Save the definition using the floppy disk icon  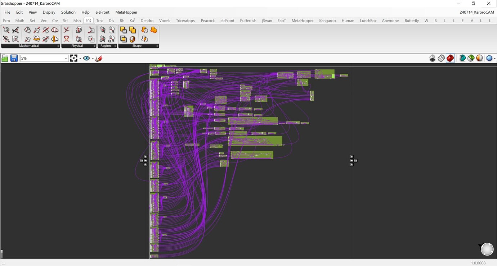click(x=14, y=58)
